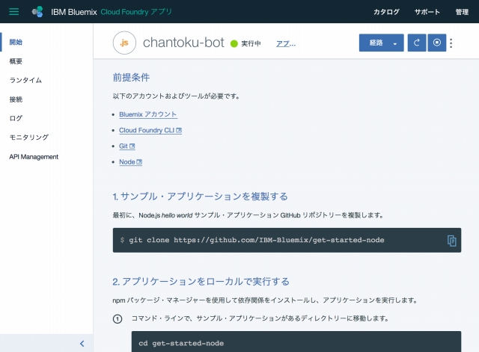Select 接続 in the sidebar
Image resolution: width=479 pixels, height=352 pixels.
(16, 99)
